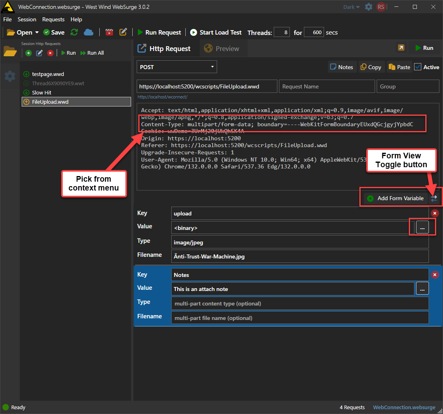Remove the upload form variable
The height and width of the screenshot is (414, 443).
point(435,213)
